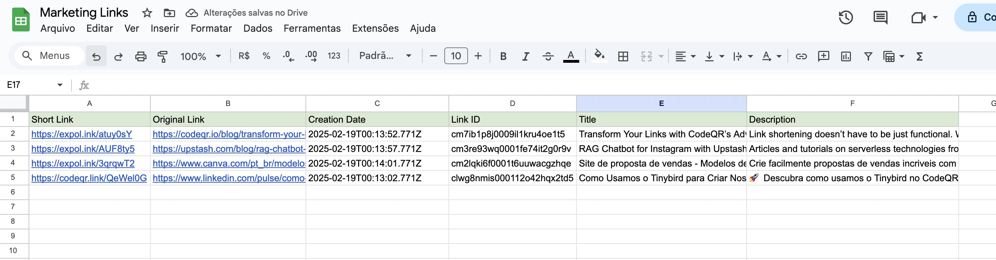Open short link expol.ink/AUF8ty5
The image size is (996, 260).
click(x=83, y=149)
